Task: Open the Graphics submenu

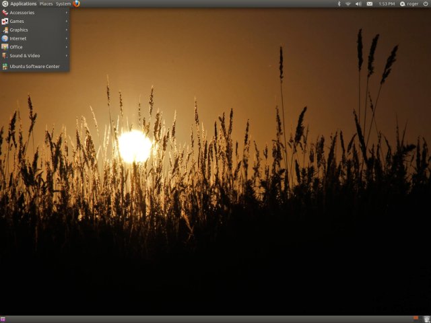Action: [x=34, y=30]
